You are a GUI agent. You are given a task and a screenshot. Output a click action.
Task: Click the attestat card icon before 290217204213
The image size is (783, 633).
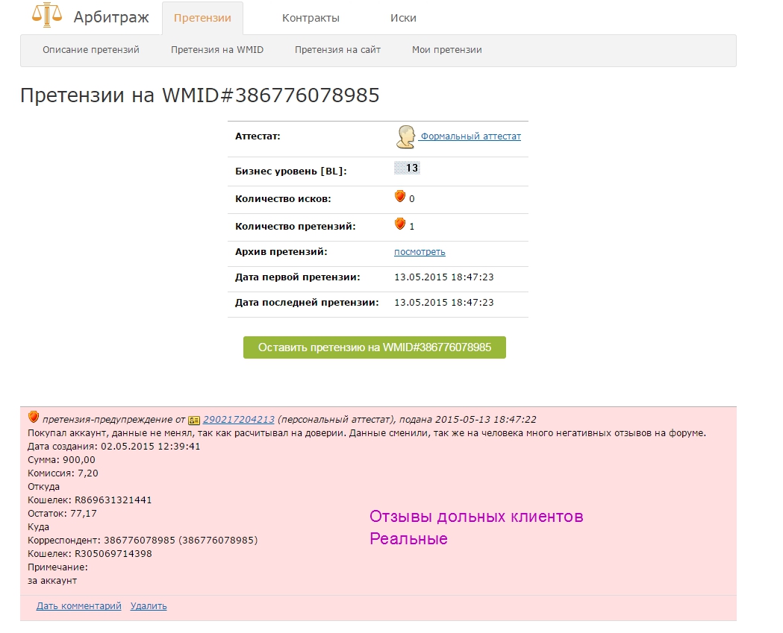pyautogui.click(x=194, y=421)
